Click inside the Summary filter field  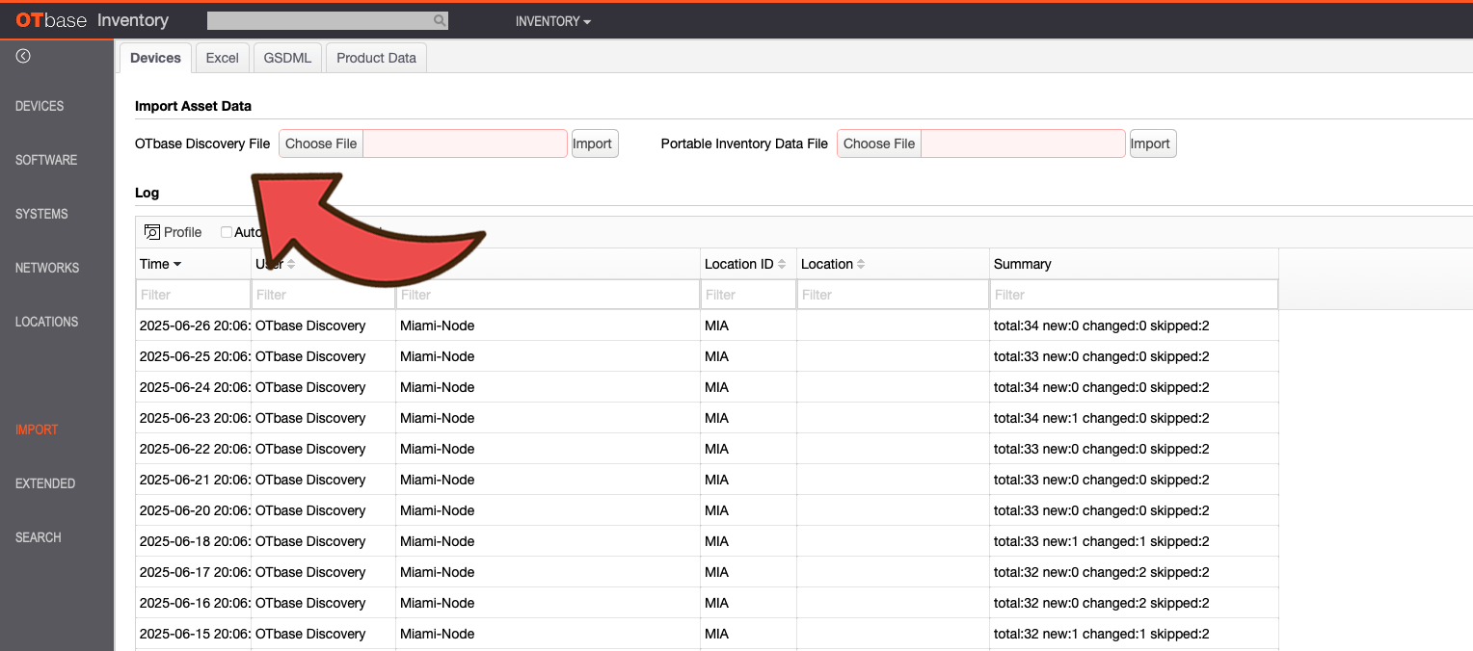click(1134, 294)
